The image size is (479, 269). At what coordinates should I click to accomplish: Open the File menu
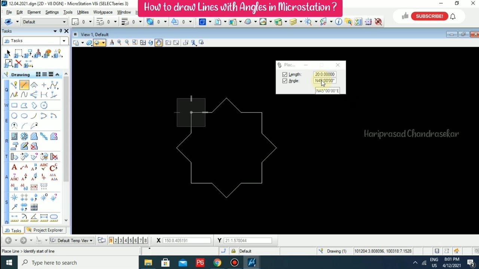pyautogui.click(x=9, y=12)
